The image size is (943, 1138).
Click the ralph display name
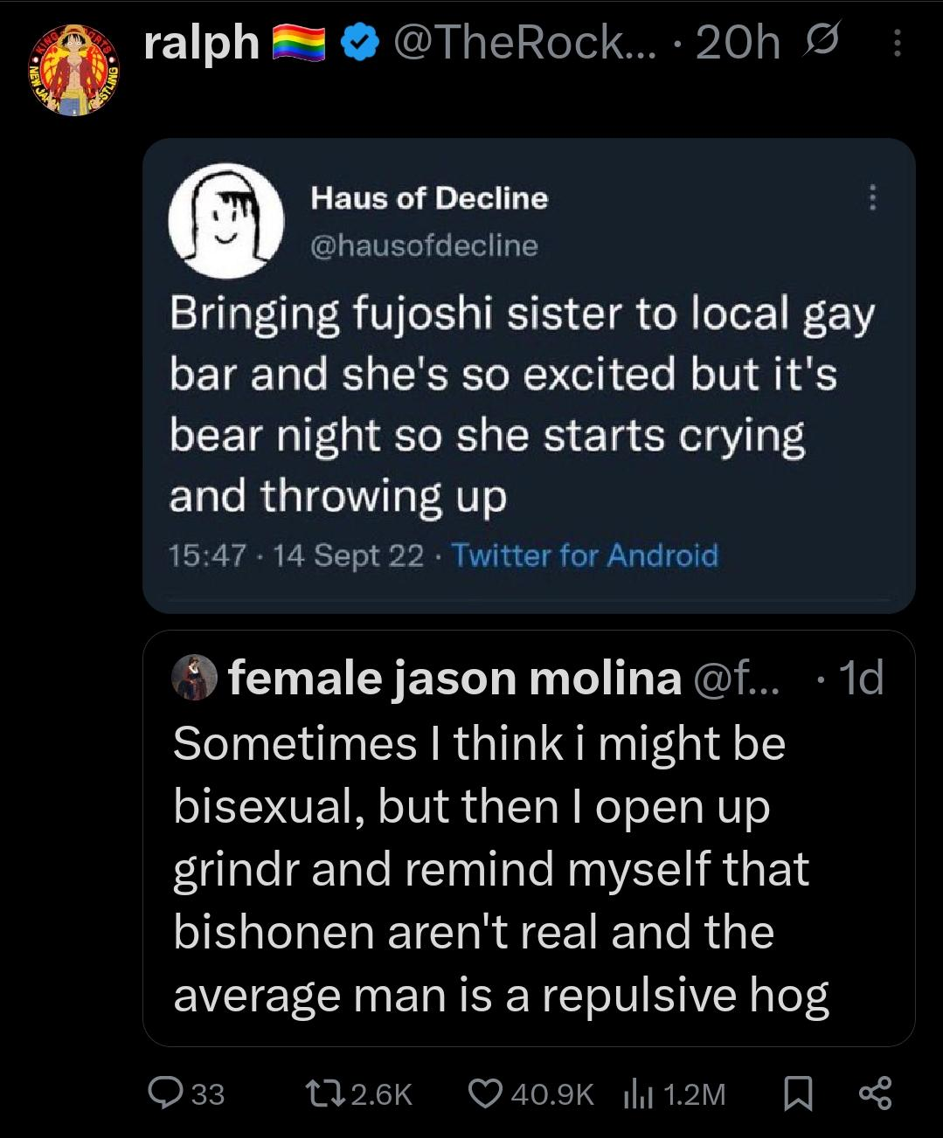coord(201,41)
